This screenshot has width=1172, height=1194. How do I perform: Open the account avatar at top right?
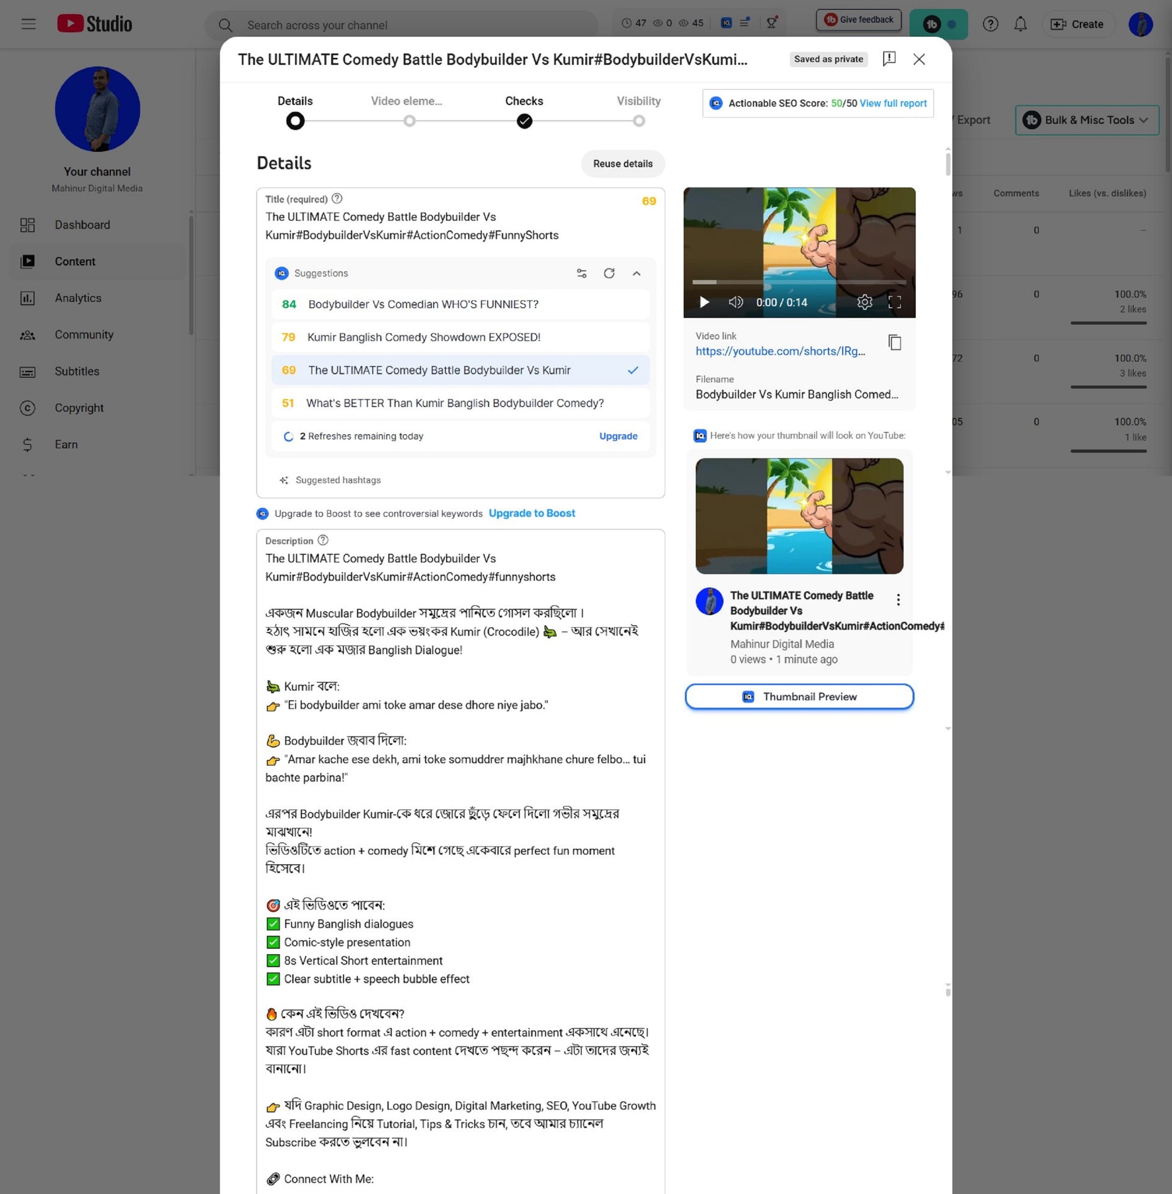click(1140, 24)
